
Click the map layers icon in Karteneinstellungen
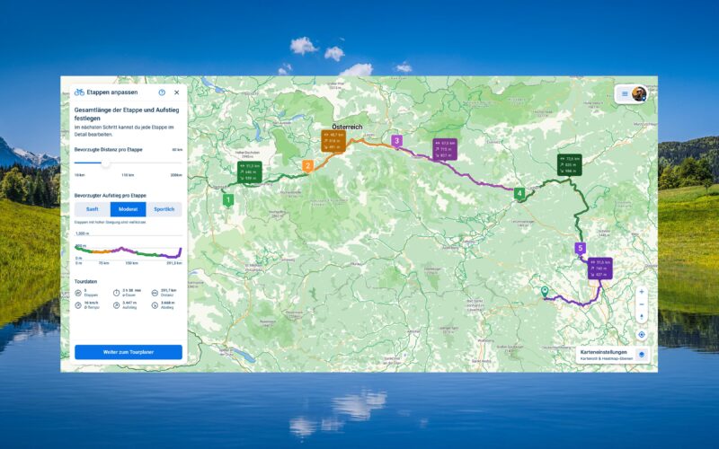tap(642, 355)
